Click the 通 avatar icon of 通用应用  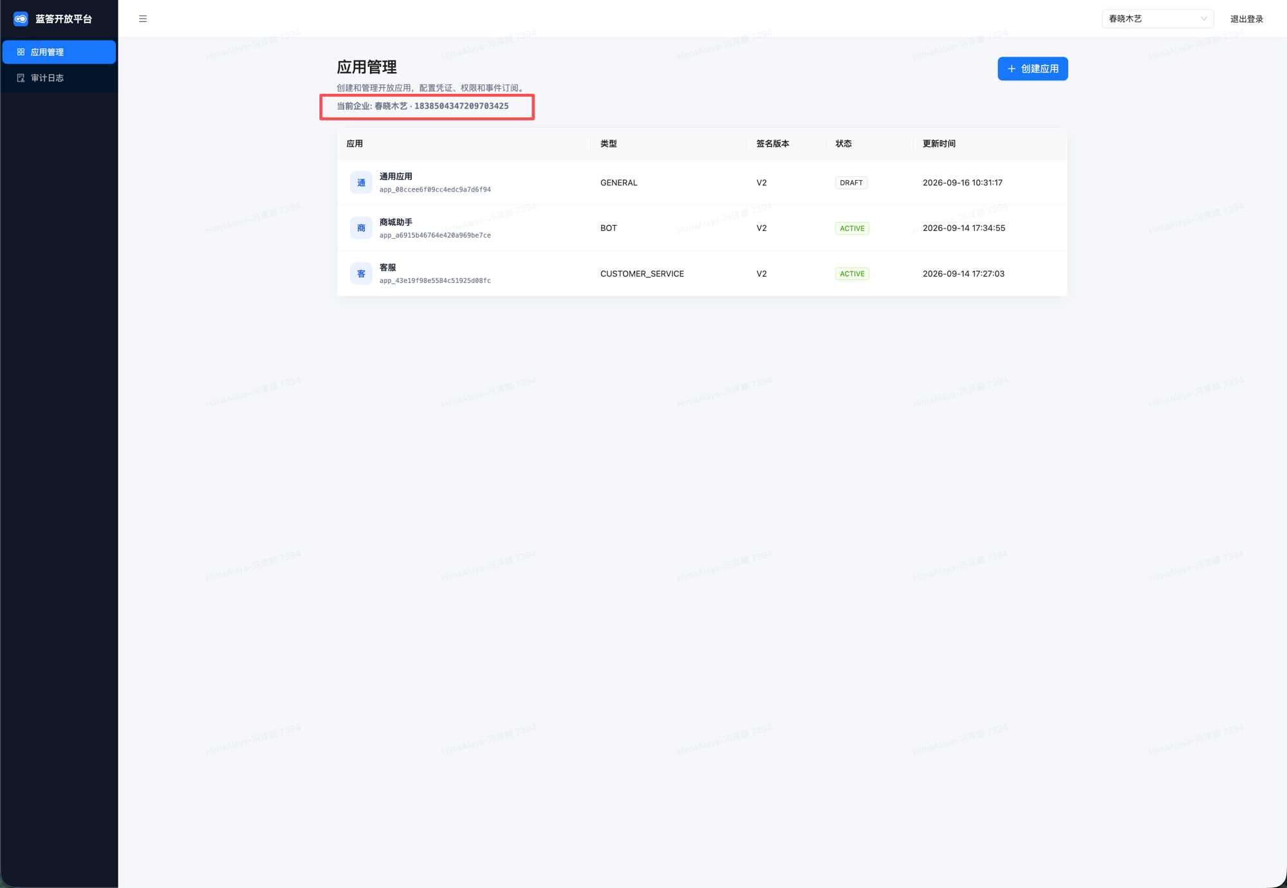(x=361, y=183)
